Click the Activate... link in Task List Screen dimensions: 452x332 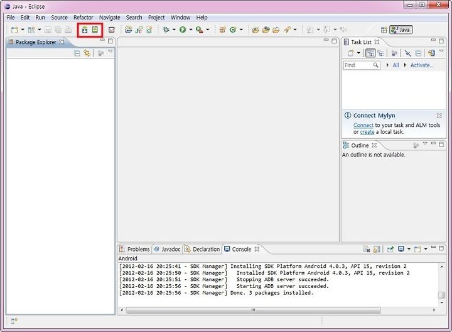422,65
